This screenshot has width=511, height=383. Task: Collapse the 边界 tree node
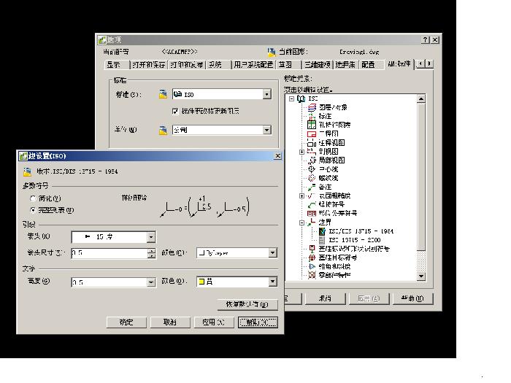point(301,223)
